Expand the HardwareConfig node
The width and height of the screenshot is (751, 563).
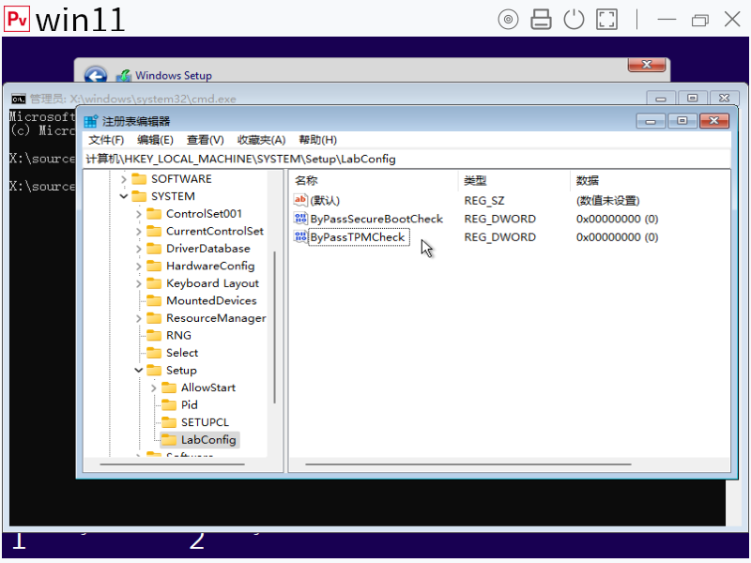coord(138,266)
